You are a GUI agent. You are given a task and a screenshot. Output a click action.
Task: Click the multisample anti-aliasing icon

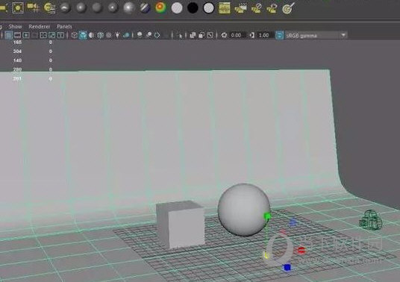157,35
